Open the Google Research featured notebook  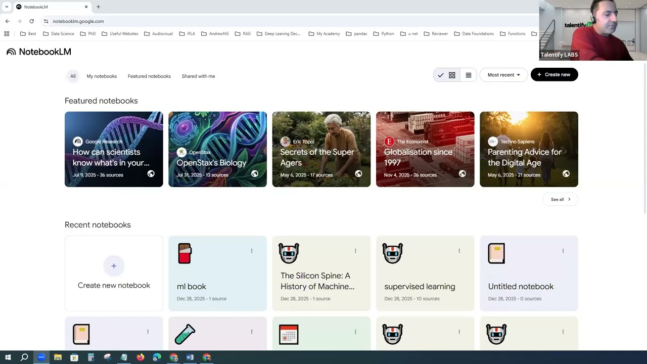tap(114, 149)
